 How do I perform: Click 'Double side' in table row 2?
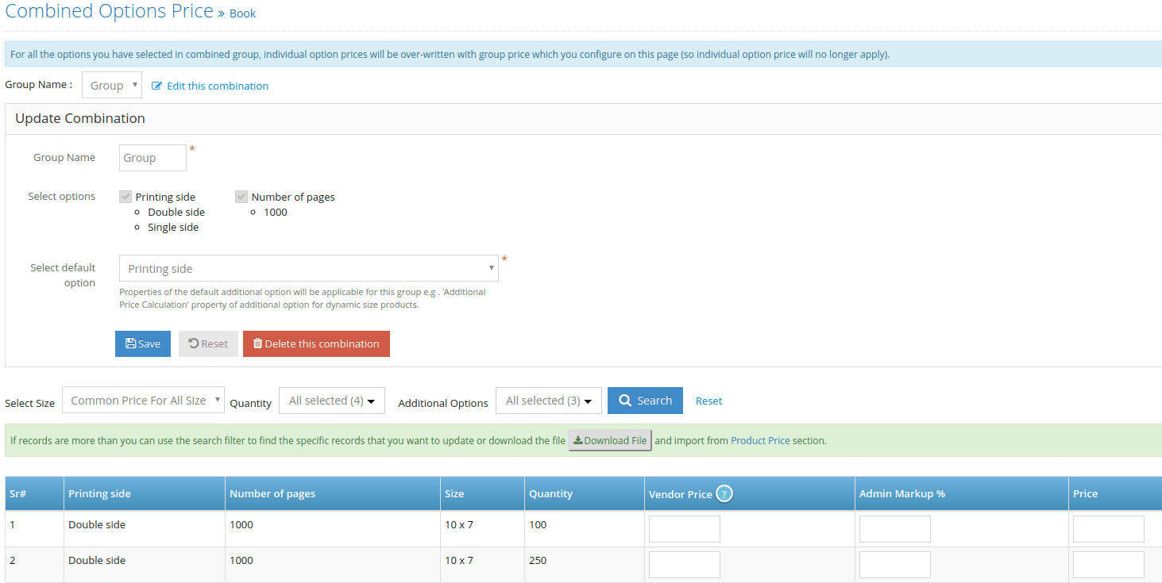click(x=97, y=560)
